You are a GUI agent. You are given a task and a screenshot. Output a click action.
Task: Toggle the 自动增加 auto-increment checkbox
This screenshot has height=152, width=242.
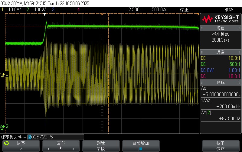click(140, 149)
